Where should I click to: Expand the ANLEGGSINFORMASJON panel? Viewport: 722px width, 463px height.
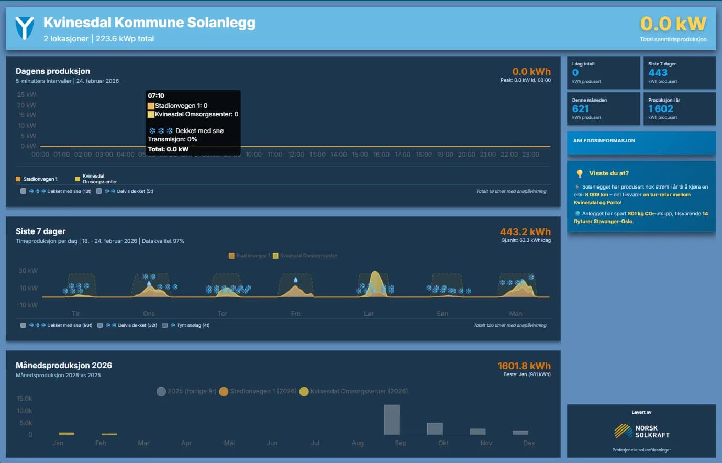(x=641, y=141)
